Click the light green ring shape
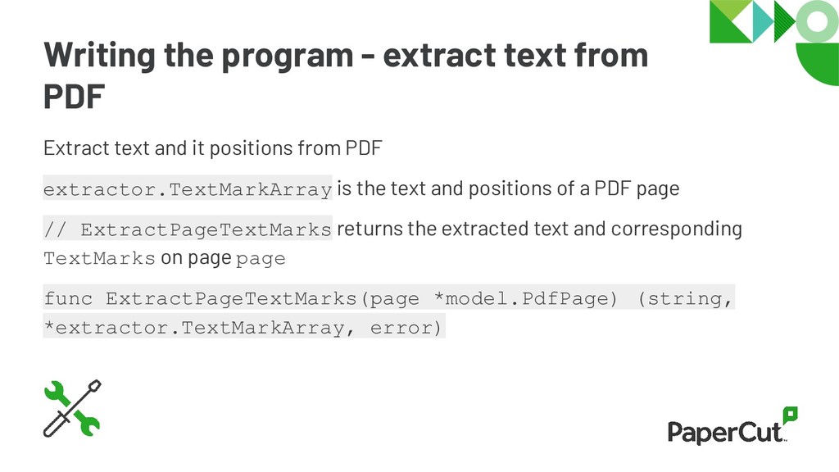This screenshot has height=472, width=839. pyautogui.click(x=817, y=21)
